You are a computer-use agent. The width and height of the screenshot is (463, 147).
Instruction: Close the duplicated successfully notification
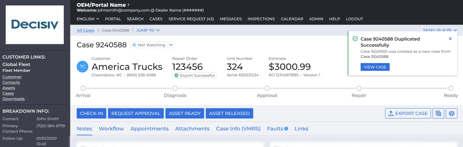click(x=450, y=39)
